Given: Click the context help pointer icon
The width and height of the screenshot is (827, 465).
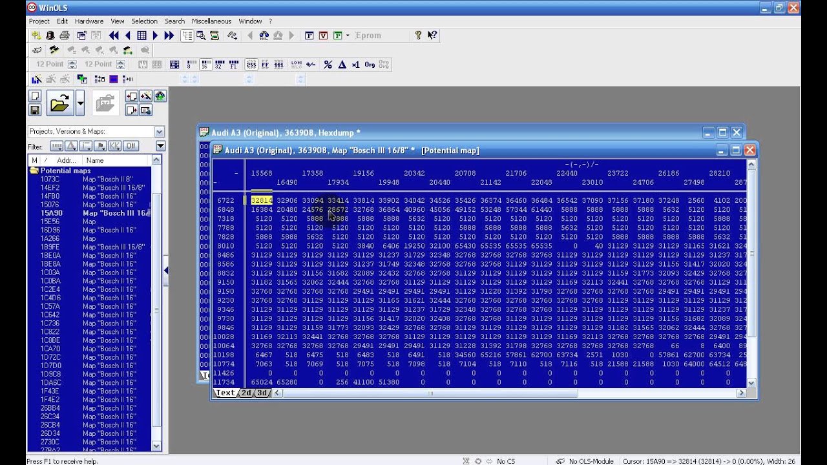Looking at the screenshot, I should [x=432, y=36].
